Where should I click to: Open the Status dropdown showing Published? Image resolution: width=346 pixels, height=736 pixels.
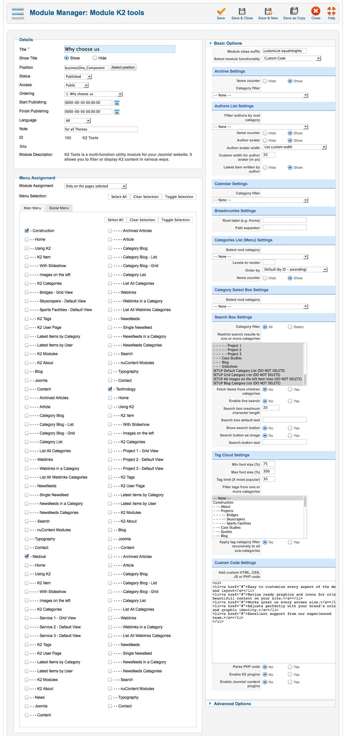(x=78, y=76)
